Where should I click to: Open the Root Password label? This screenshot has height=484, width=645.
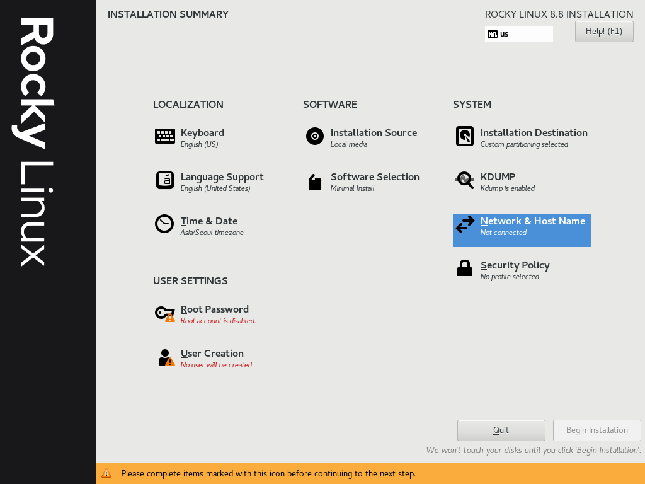click(x=214, y=309)
